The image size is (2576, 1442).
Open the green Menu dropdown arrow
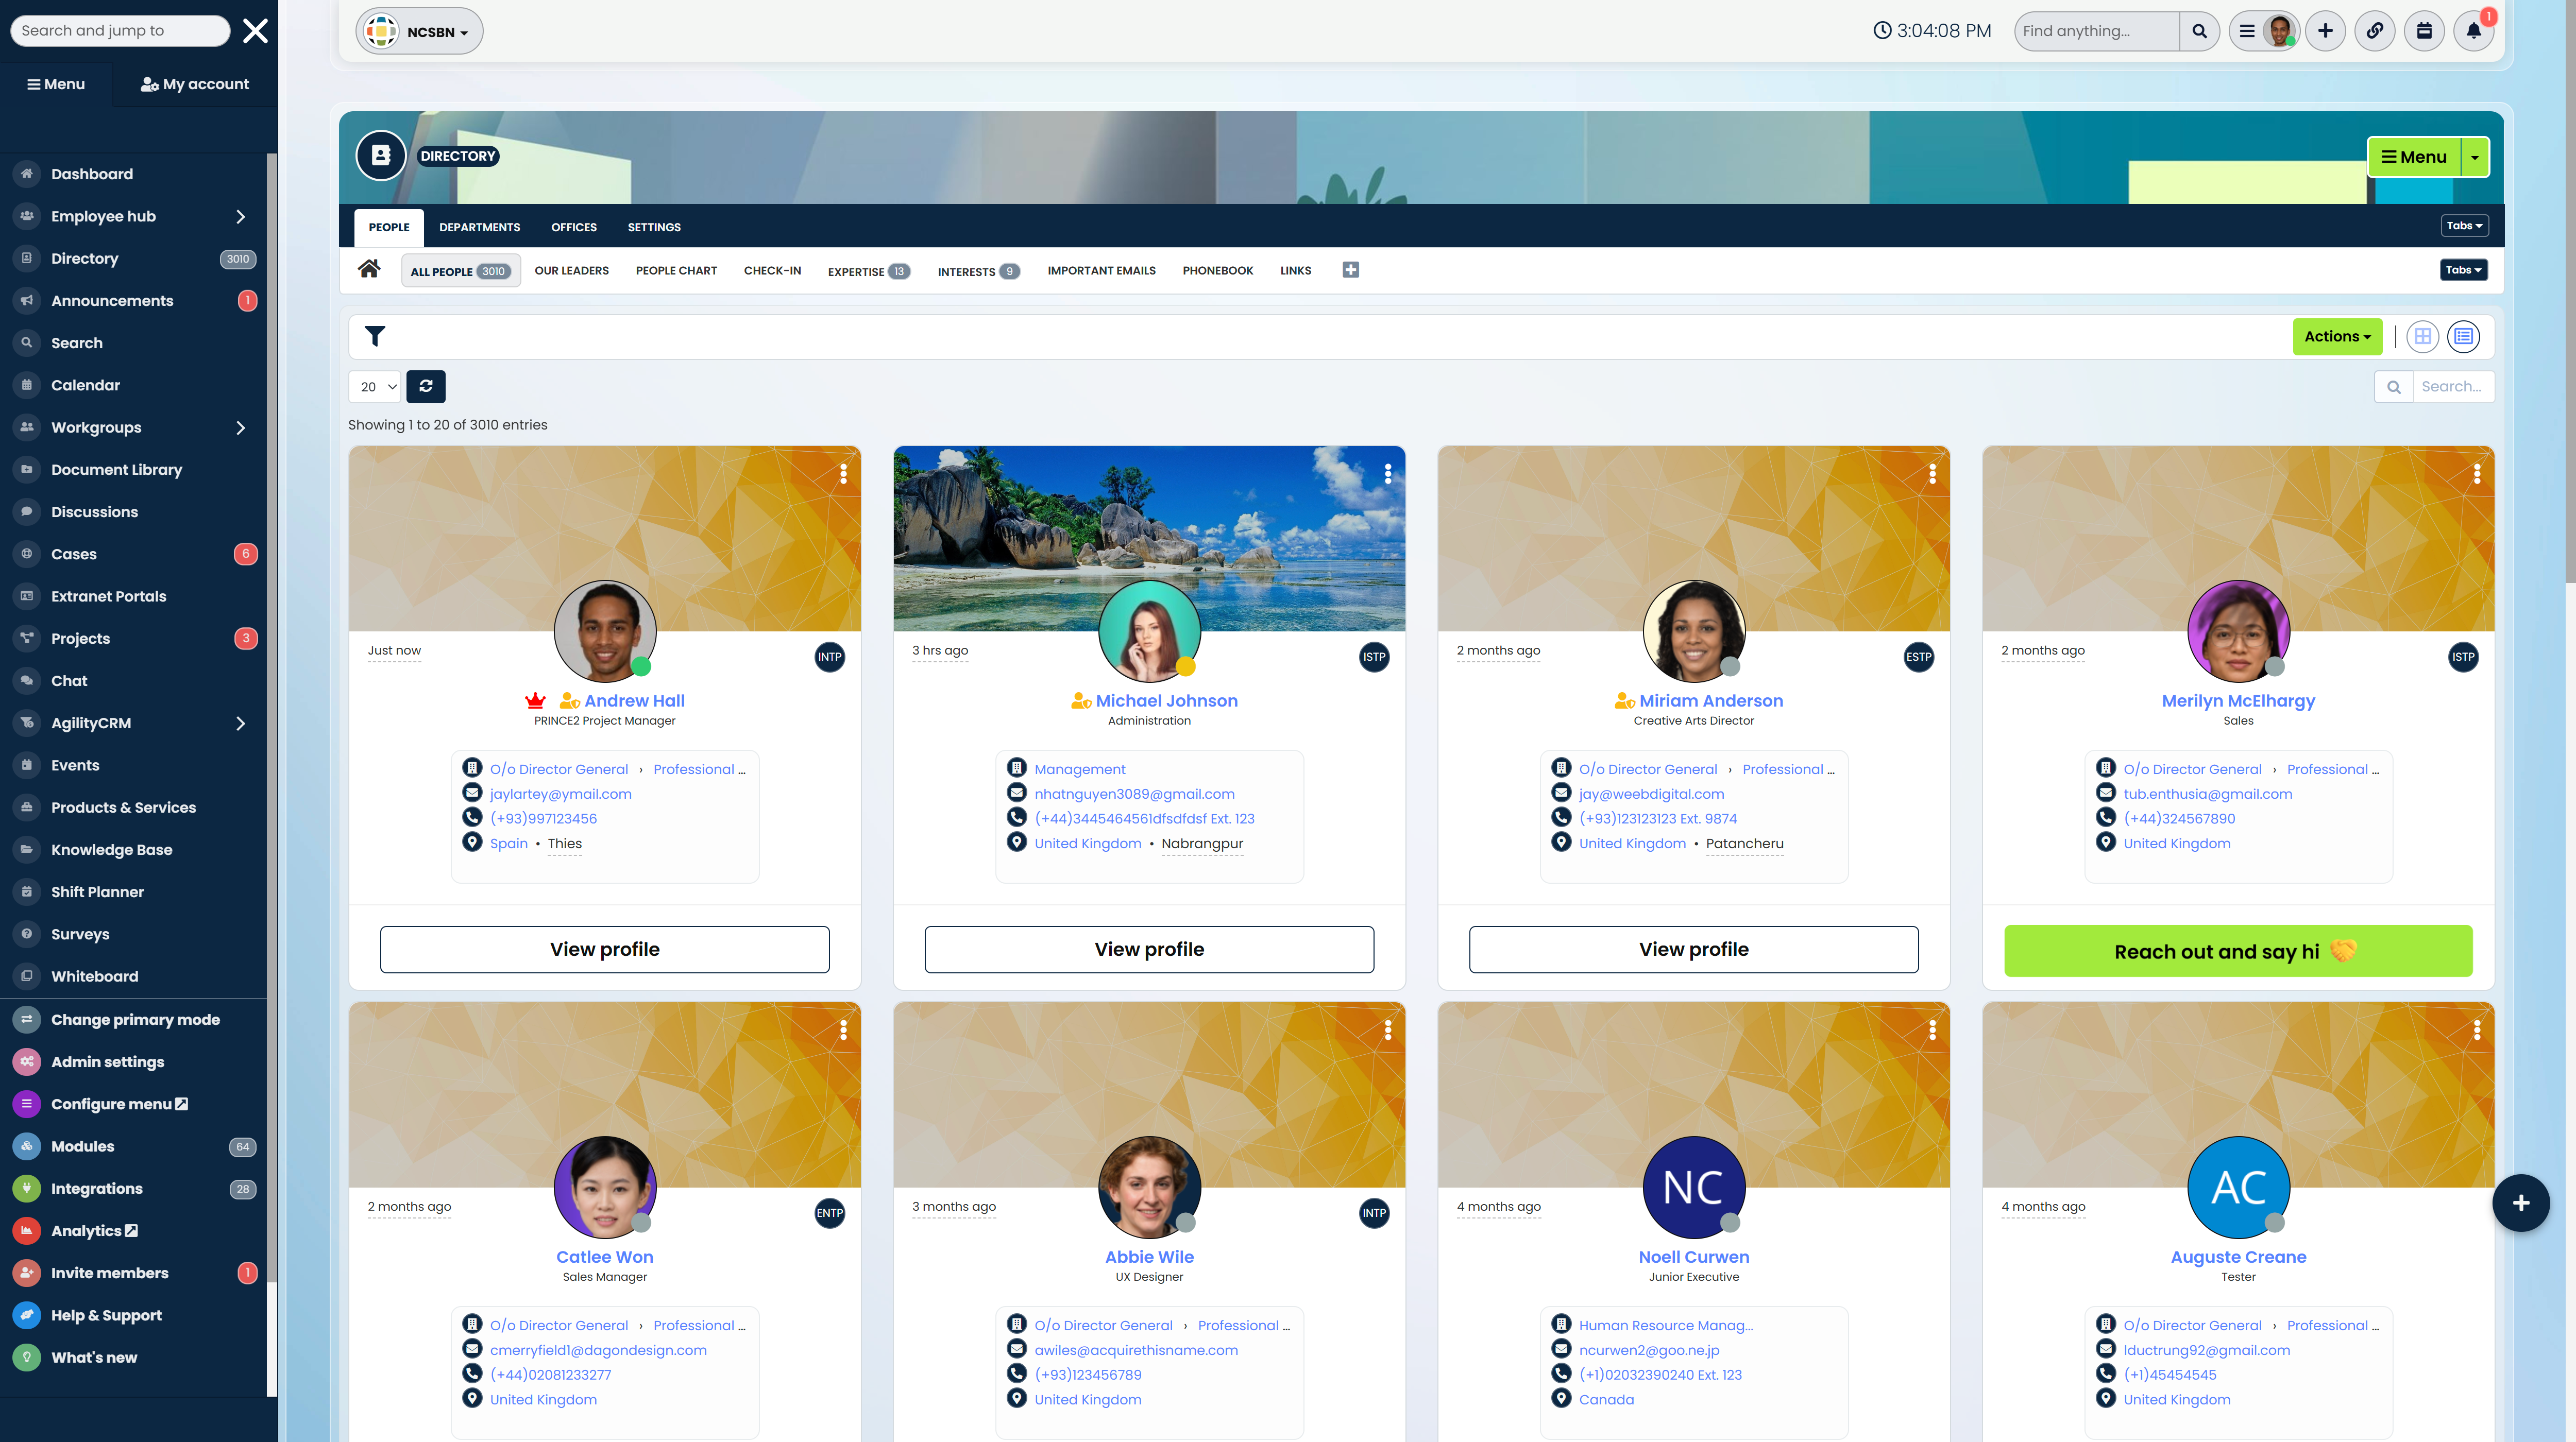point(2474,157)
